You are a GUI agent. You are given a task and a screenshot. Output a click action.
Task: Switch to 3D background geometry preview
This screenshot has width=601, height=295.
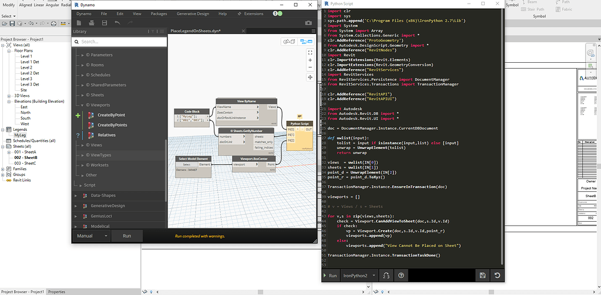click(x=288, y=42)
